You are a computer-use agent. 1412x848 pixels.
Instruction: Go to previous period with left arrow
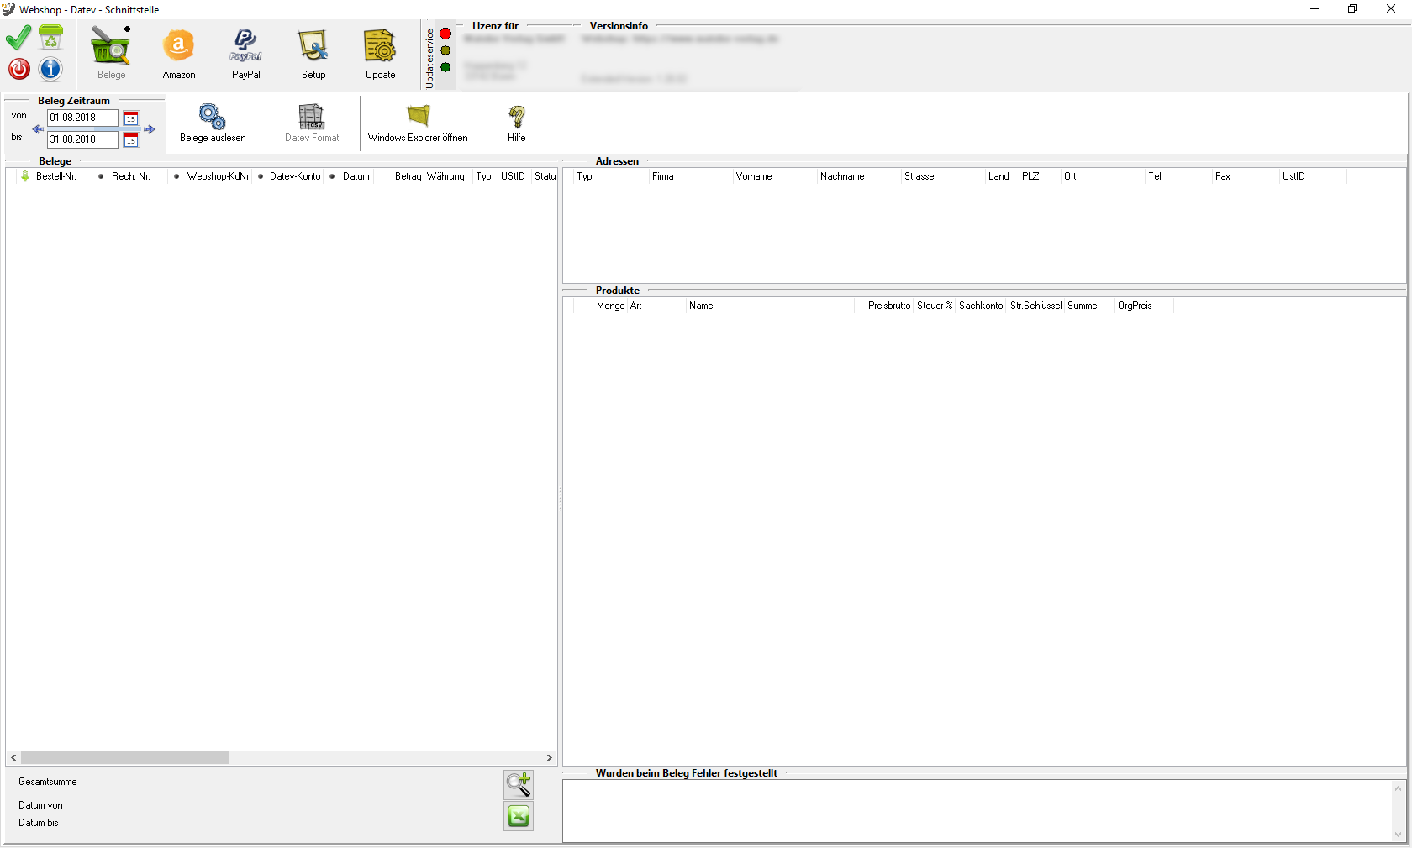pyautogui.click(x=38, y=129)
